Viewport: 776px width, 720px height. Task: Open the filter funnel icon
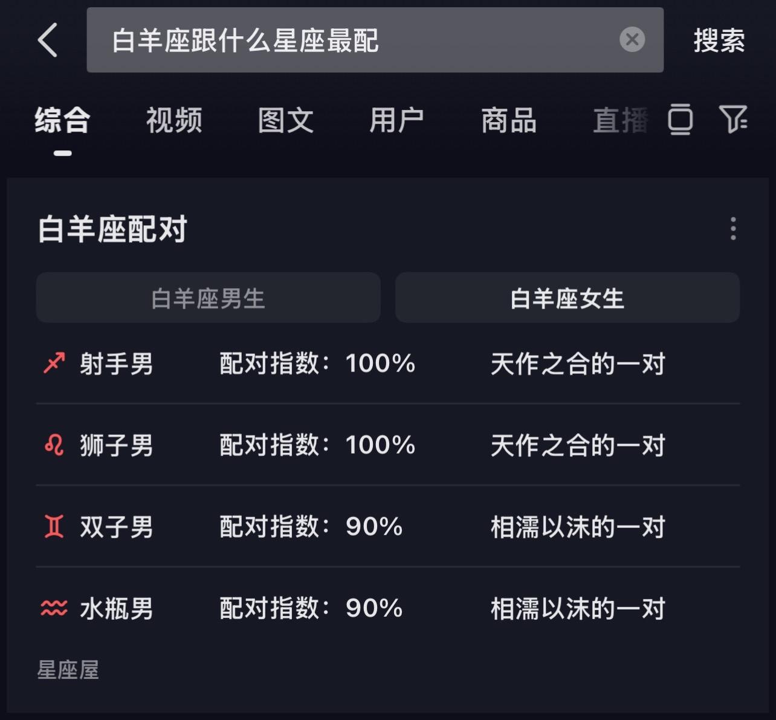[733, 119]
